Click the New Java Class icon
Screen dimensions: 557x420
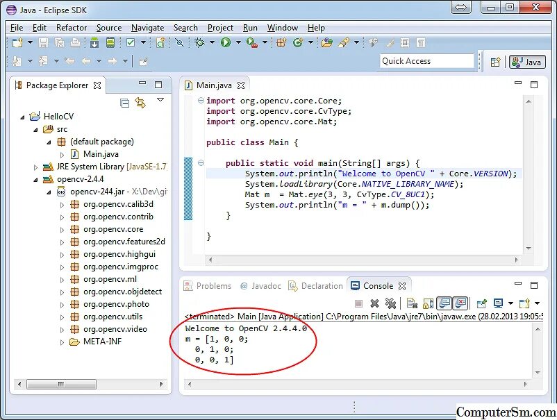tap(298, 42)
